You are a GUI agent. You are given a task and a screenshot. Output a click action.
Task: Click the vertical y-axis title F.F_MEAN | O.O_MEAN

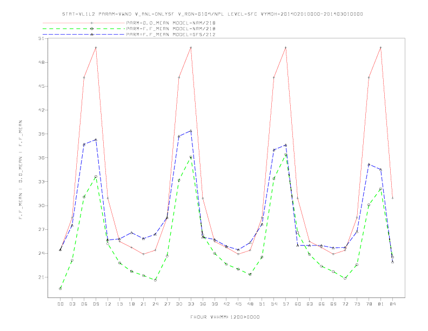[21, 170]
